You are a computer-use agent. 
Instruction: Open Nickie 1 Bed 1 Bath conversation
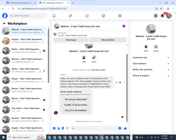pos(24,70)
